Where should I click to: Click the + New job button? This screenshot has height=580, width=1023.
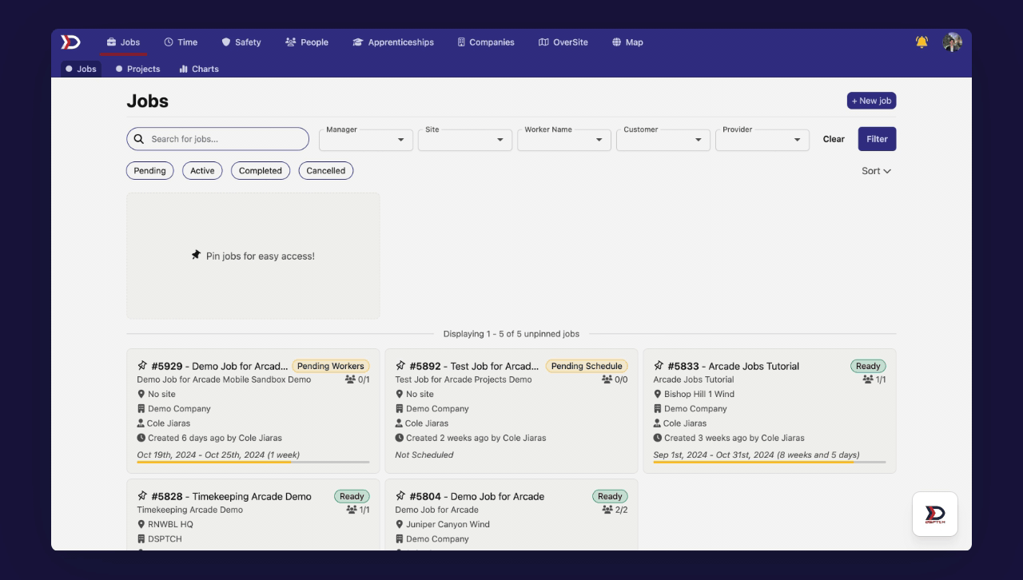point(871,101)
